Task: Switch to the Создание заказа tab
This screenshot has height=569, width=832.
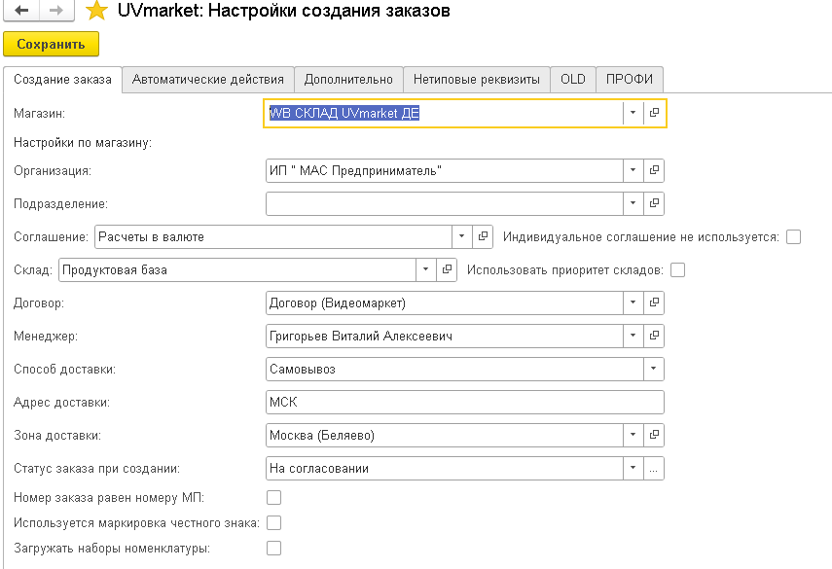Action: [62, 80]
